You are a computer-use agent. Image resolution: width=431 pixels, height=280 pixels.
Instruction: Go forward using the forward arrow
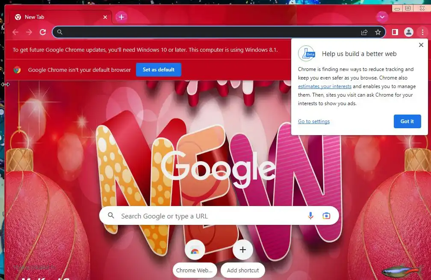29,32
